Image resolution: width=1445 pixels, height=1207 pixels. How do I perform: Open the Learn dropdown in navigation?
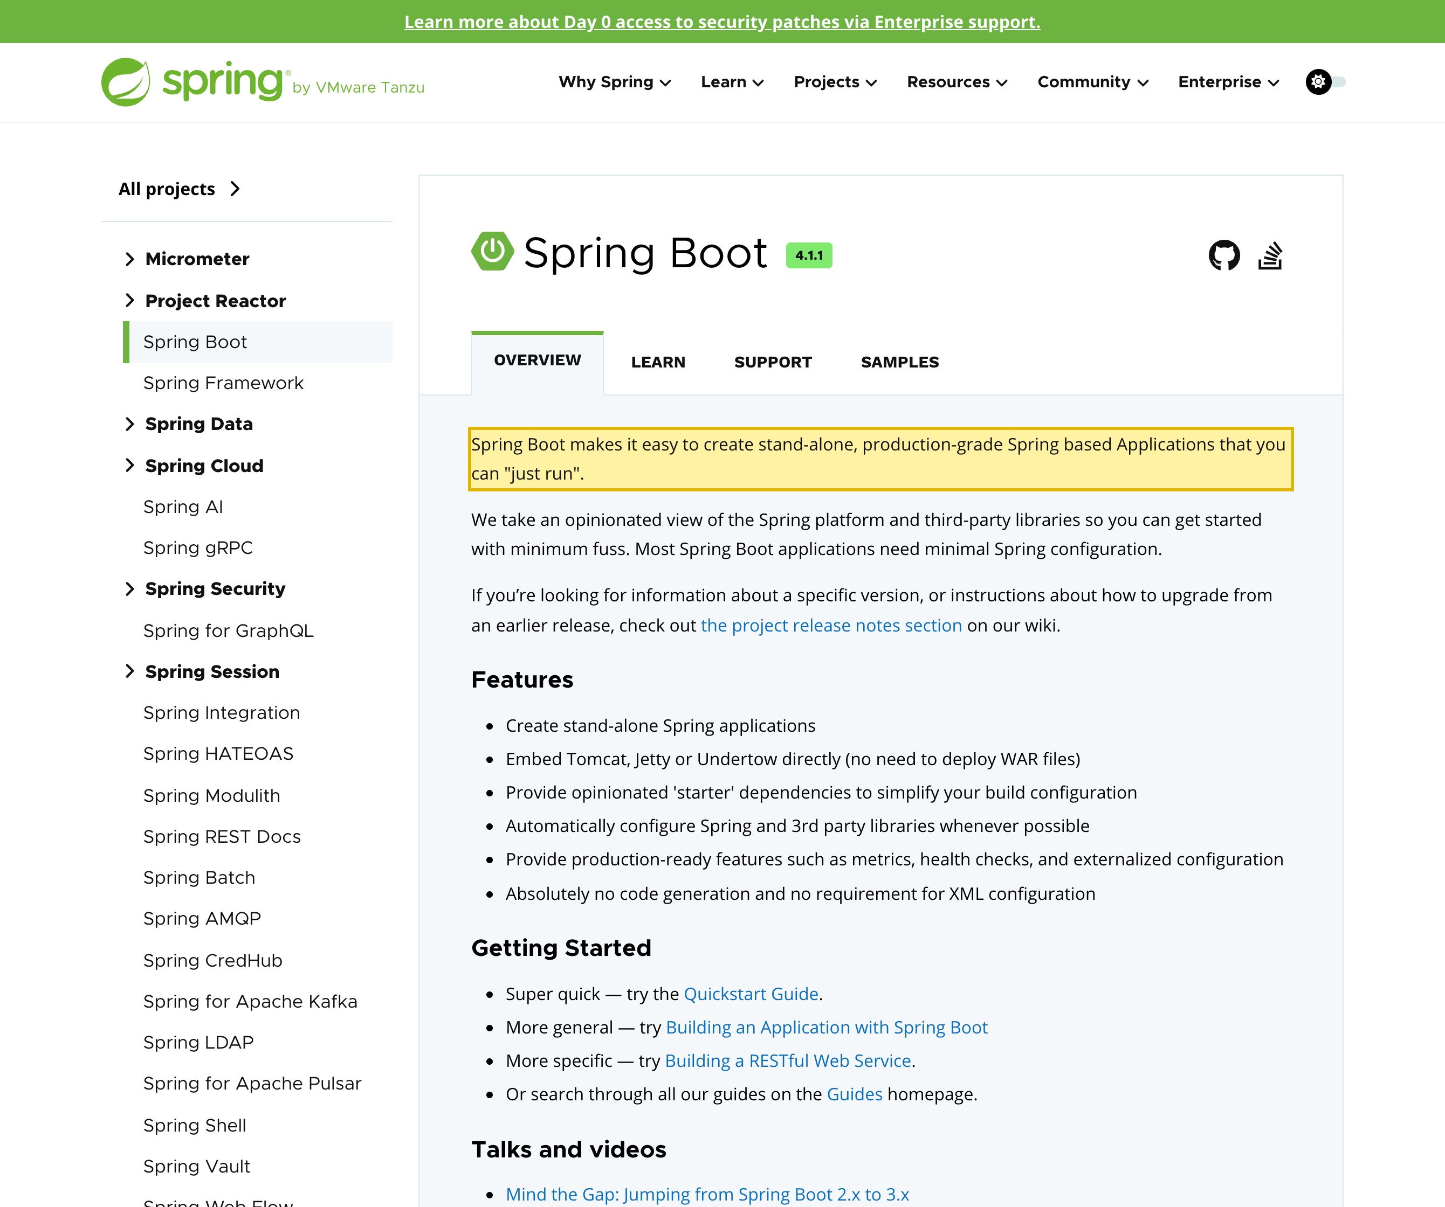[732, 82]
